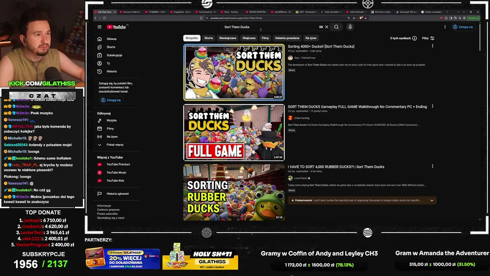The height and width of the screenshot is (276, 490).
Task: Click 'Zaloguj się' button in top-right header
Action: pyautogui.click(x=463, y=27)
